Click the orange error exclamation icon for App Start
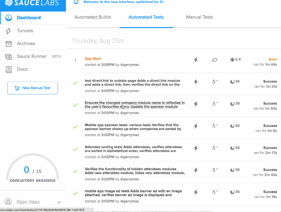Viewport: 281px width, 212px height. [75, 61]
